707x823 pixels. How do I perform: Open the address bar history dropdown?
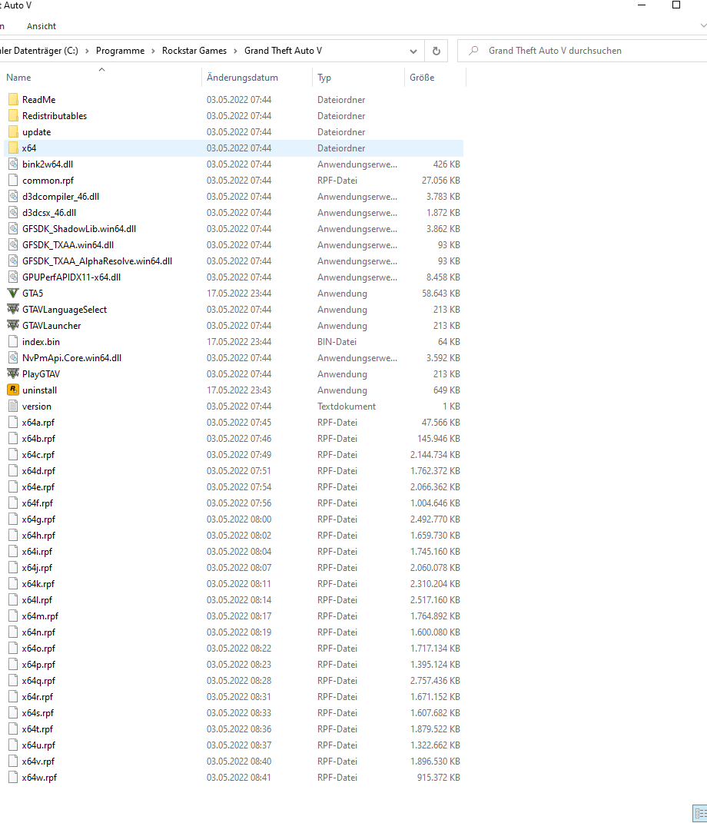(x=413, y=51)
